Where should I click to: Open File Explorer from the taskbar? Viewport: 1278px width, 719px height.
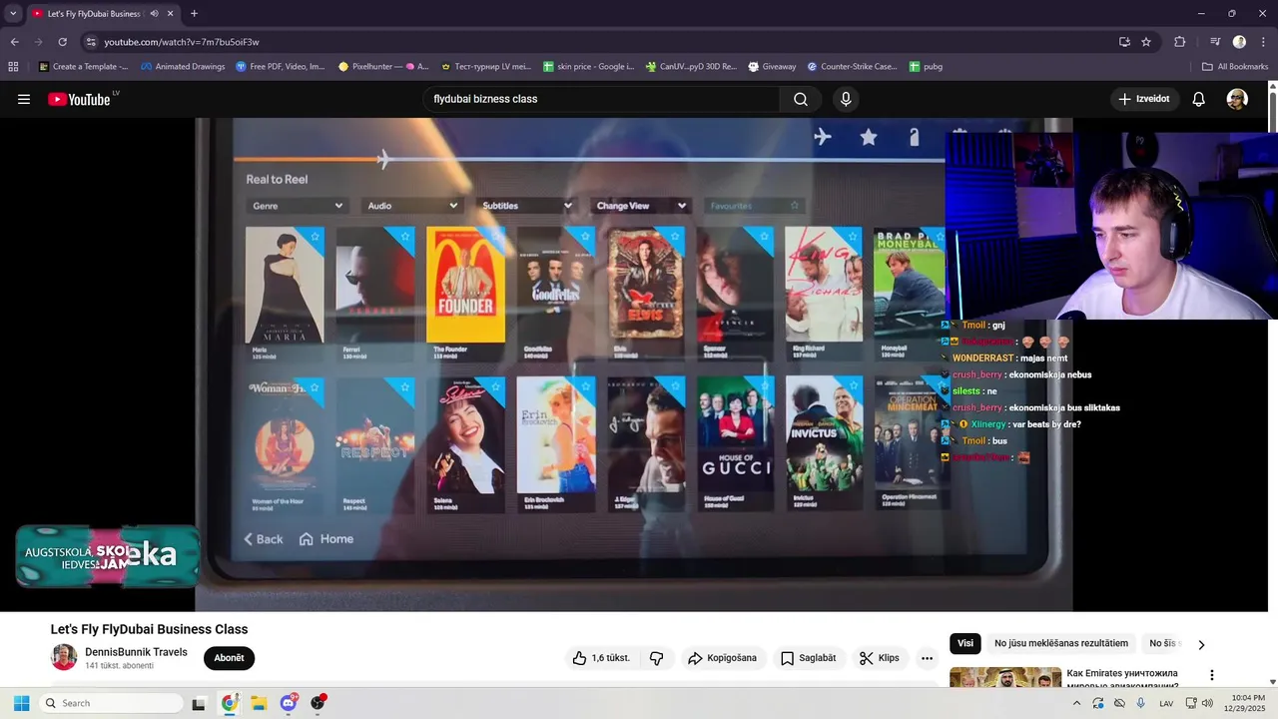coord(259,703)
